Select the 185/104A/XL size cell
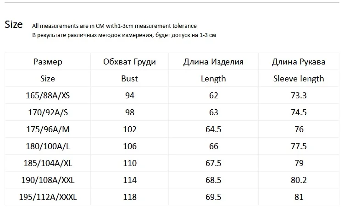 (48, 163)
